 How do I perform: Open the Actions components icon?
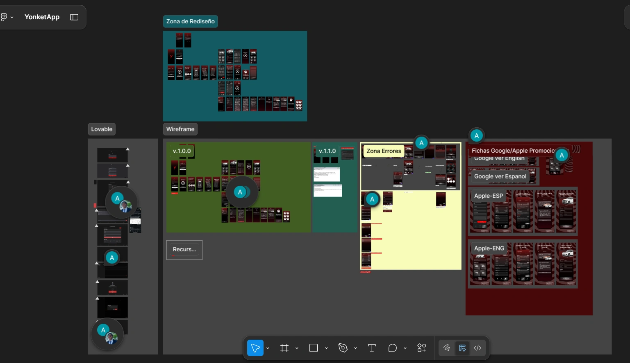pyautogui.click(x=422, y=348)
